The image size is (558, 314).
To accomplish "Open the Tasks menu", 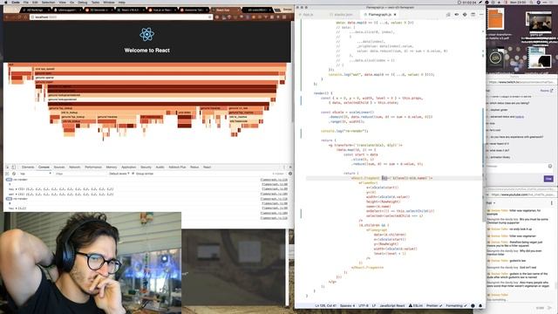I will pos(95,2).
